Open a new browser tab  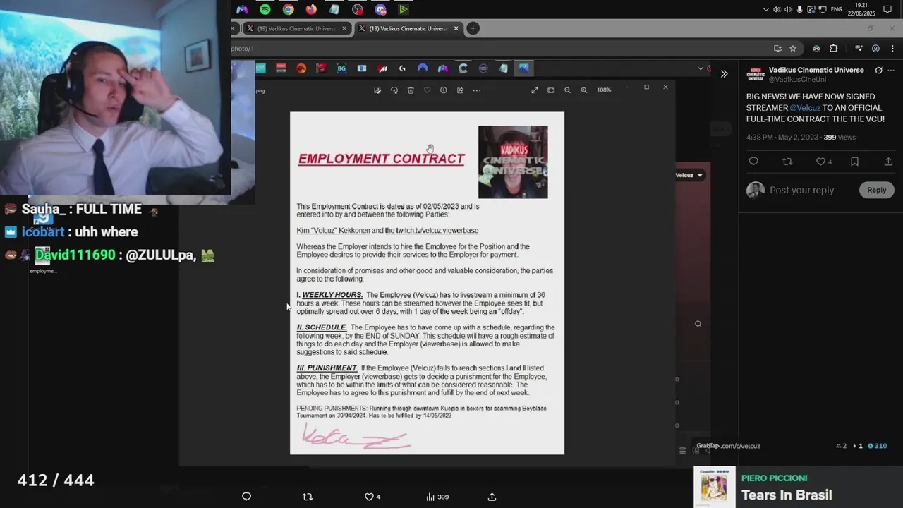[473, 28]
